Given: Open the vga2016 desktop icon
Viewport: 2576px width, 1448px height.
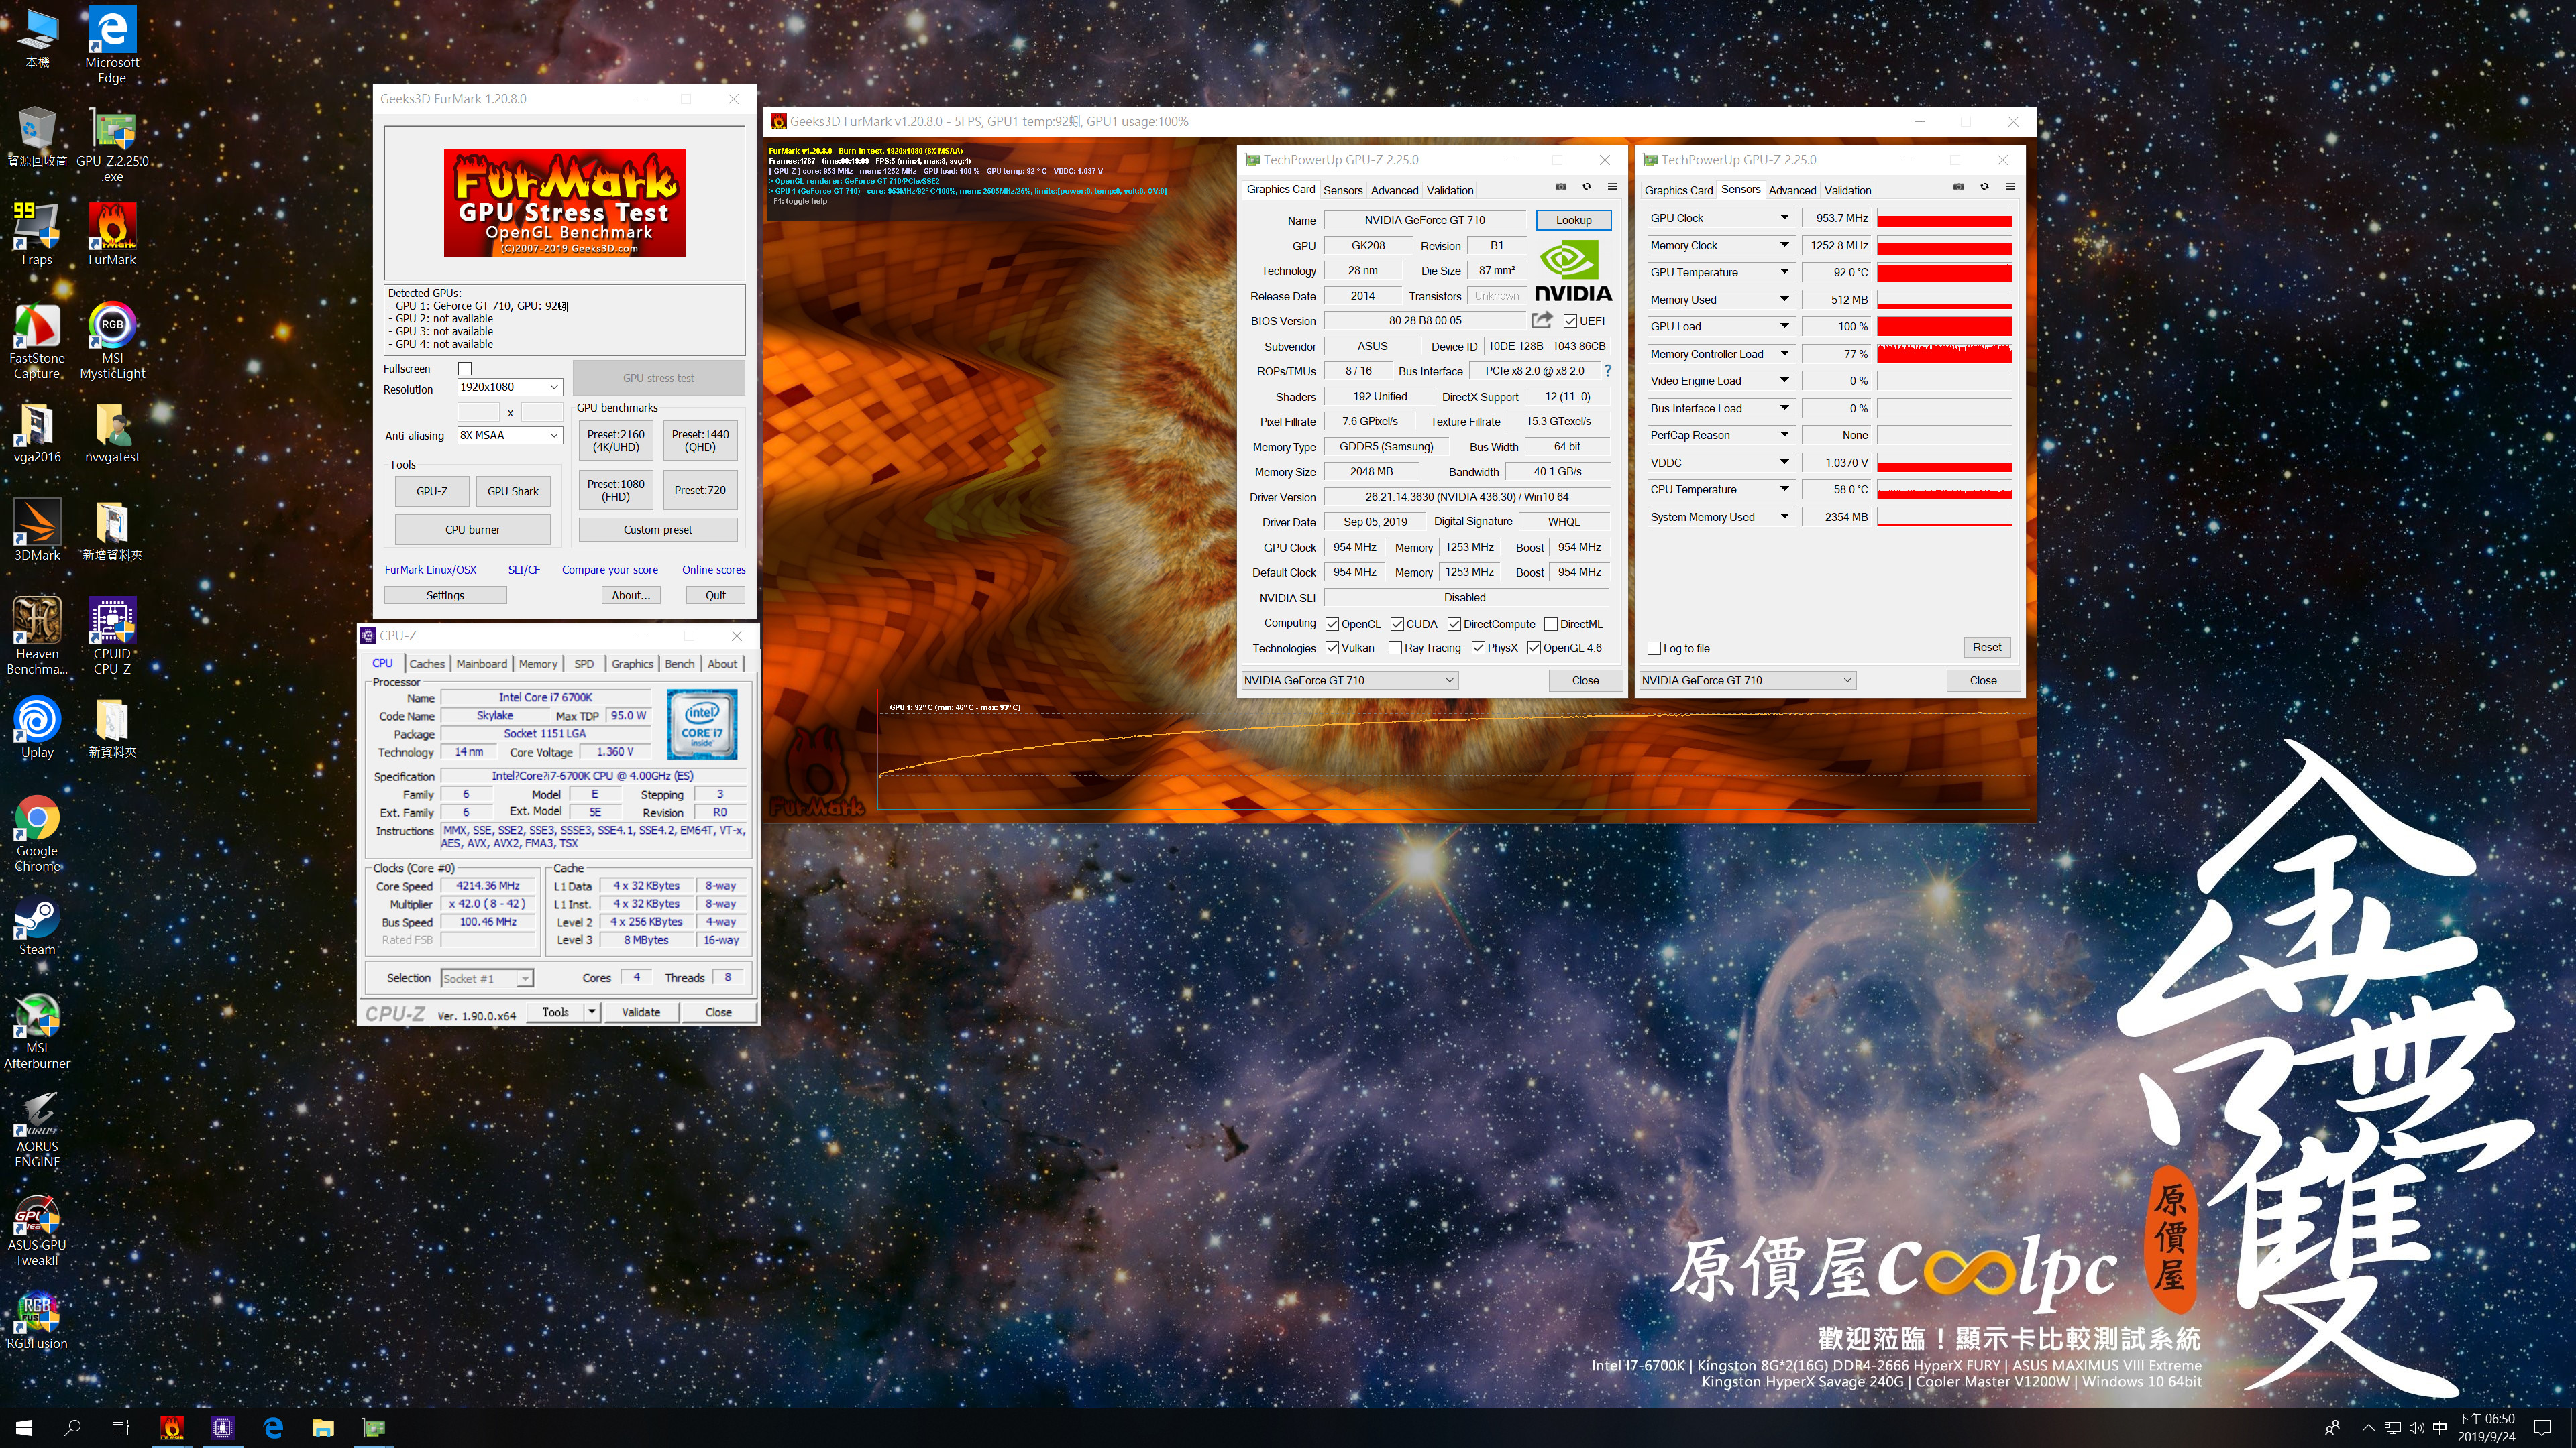Looking at the screenshot, I should pos(37,432).
